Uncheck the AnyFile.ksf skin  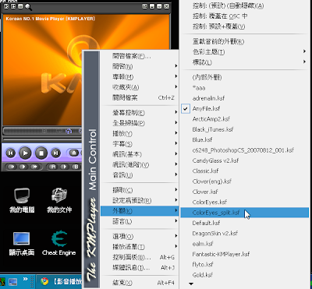(x=245, y=108)
